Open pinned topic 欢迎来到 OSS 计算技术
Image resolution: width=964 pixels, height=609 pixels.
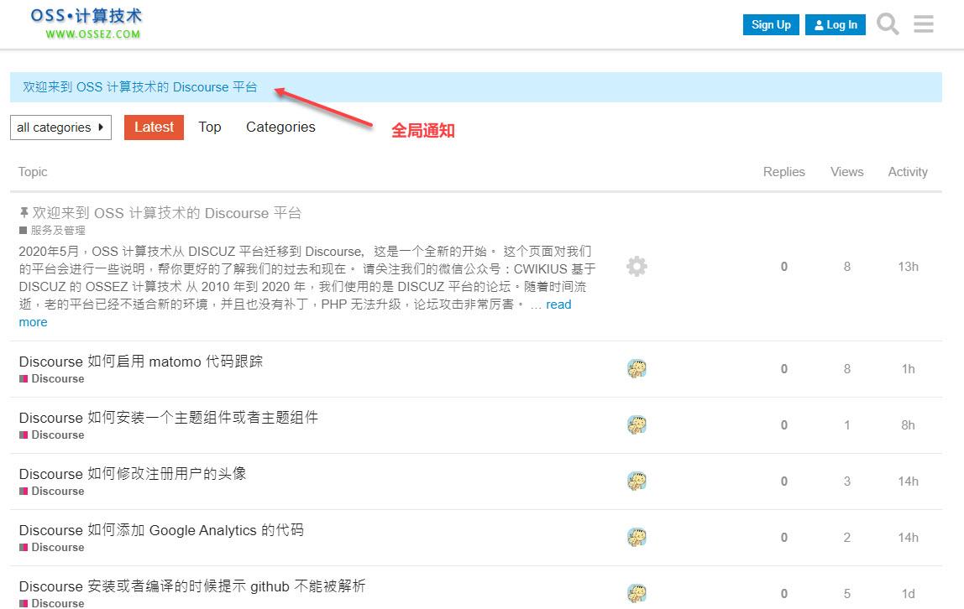(x=166, y=213)
